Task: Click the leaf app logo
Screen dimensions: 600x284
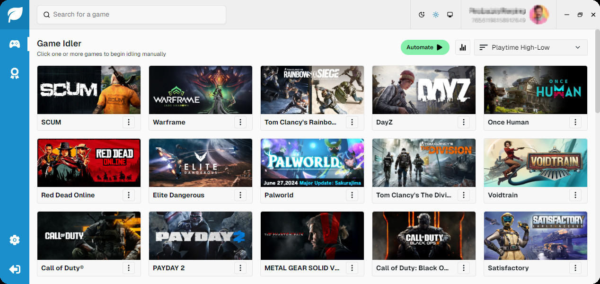Action: (15, 15)
